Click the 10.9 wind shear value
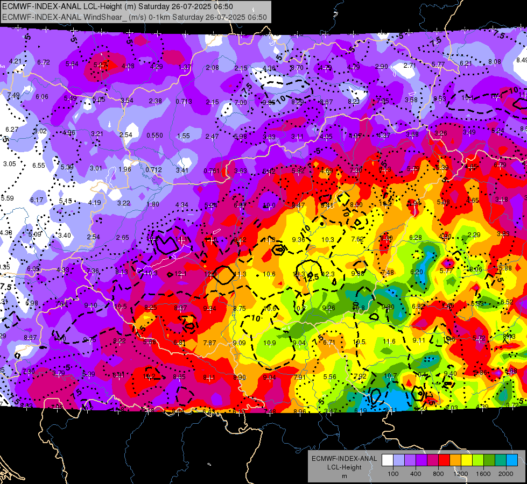This screenshot has height=484, width=527. [270, 343]
